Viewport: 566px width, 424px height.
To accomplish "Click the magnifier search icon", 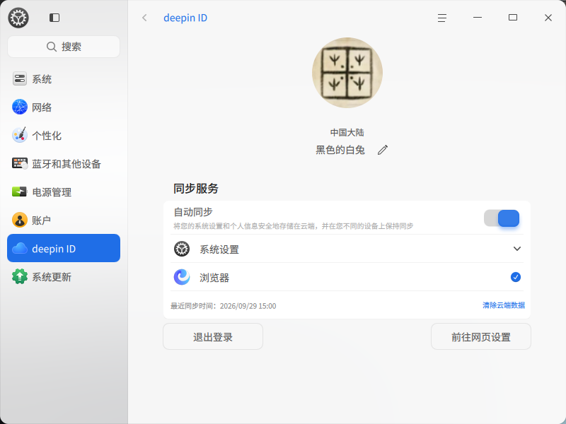I will 52,47.
